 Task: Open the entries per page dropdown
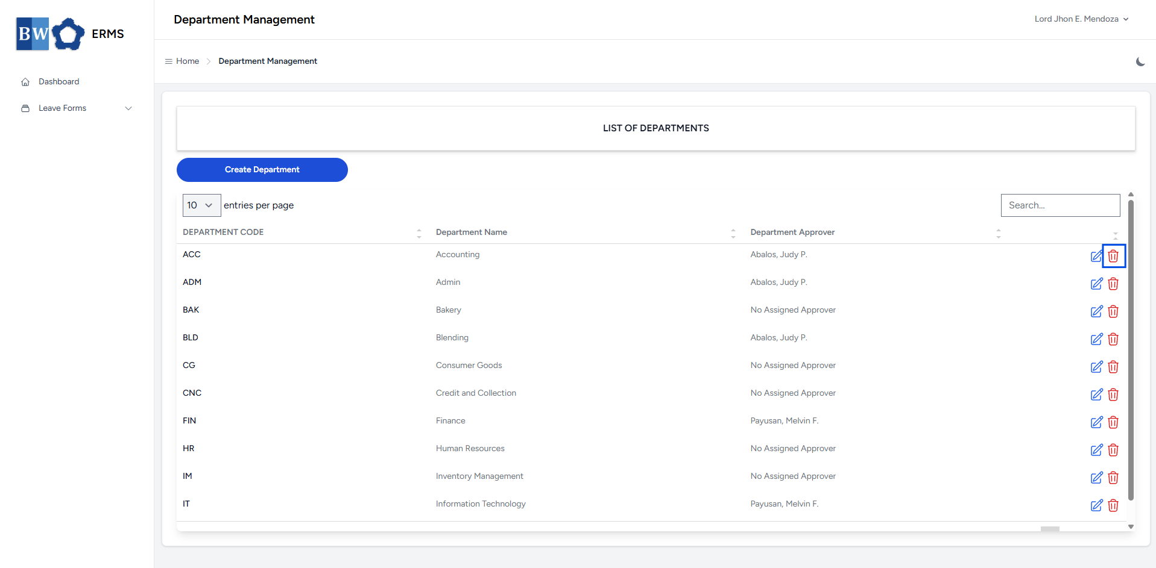click(x=201, y=205)
